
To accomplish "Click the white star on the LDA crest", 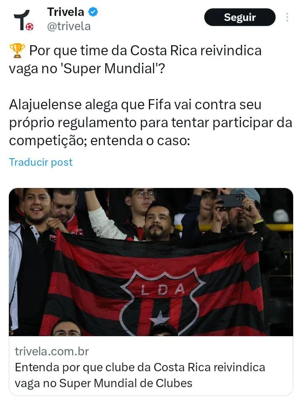I will pos(160,318).
